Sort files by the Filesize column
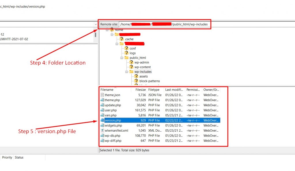This screenshot has width=295, height=171. click(139, 90)
